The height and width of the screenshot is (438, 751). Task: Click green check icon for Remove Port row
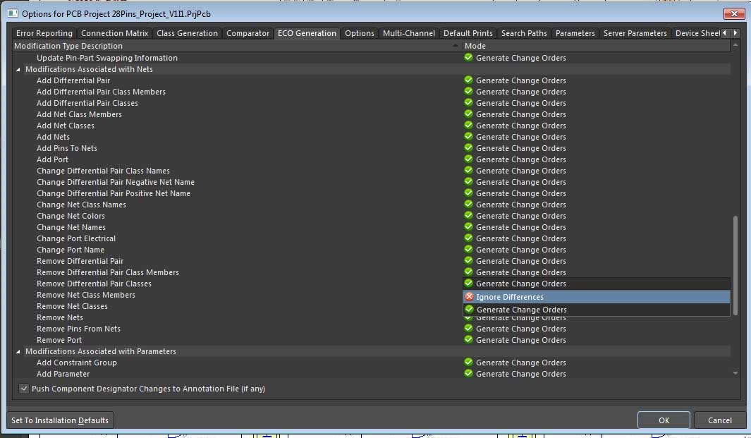tap(468, 340)
